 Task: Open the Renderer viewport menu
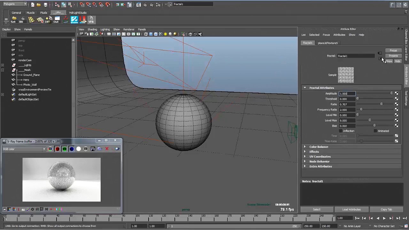[129, 29]
